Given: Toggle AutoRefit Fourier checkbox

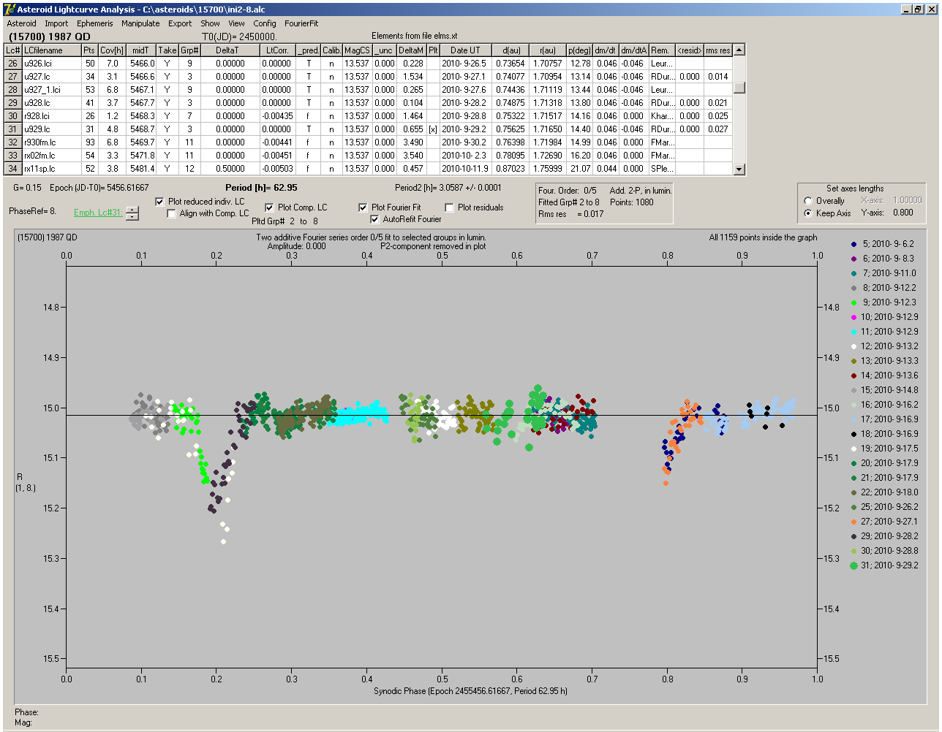Looking at the screenshot, I should pos(375,219).
